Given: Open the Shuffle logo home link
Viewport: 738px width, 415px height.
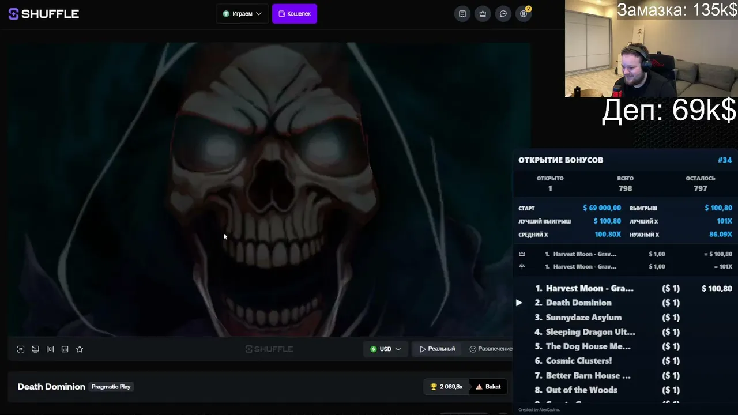Looking at the screenshot, I should pyautogui.click(x=44, y=14).
